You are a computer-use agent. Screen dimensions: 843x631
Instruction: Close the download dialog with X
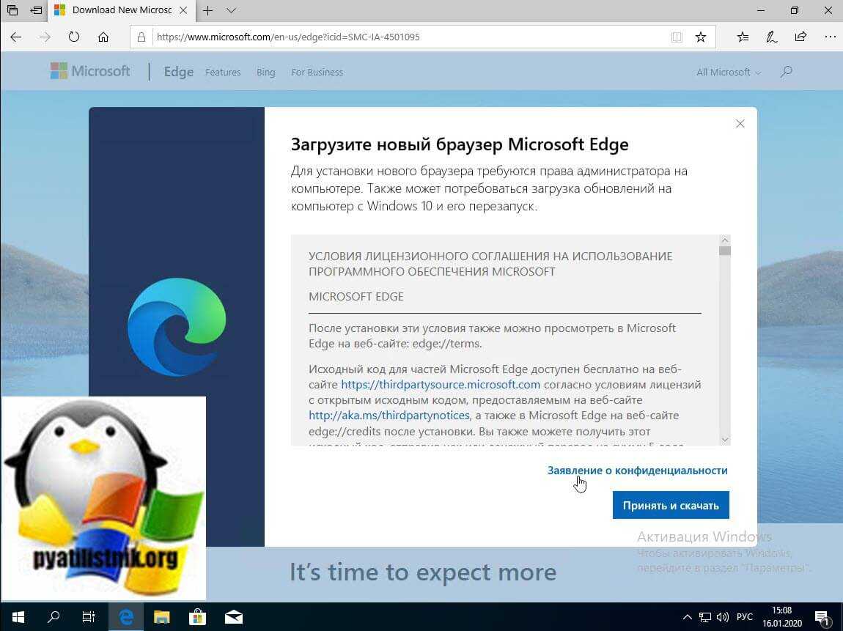(740, 124)
